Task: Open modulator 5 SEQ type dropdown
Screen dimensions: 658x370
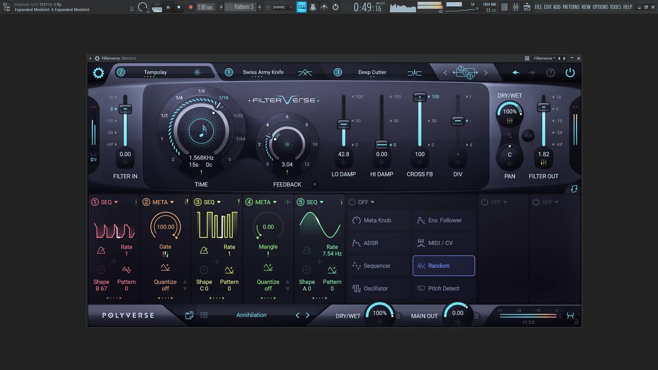Action: tap(322, 202)
